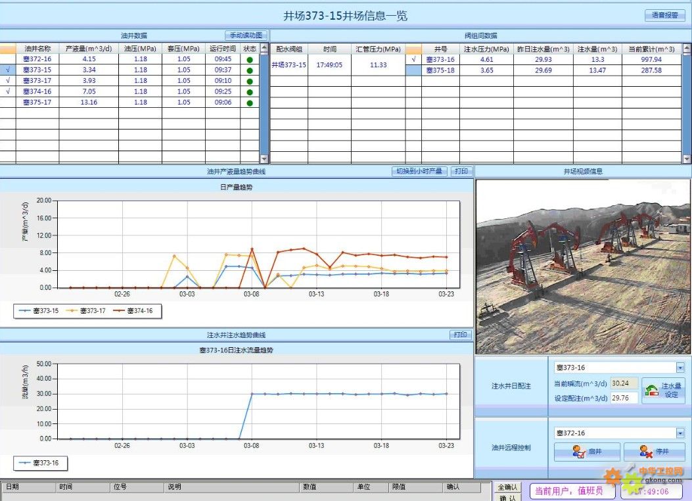Click green status dot for 塞372-16
The height and width of the screenshot is (501, 692).
[250, 60]
